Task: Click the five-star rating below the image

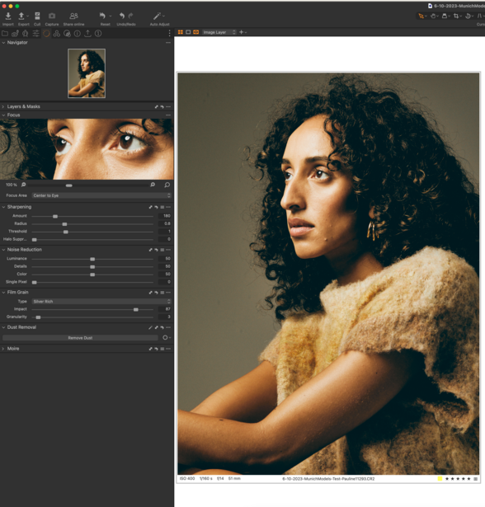Action: coord(458,478)
